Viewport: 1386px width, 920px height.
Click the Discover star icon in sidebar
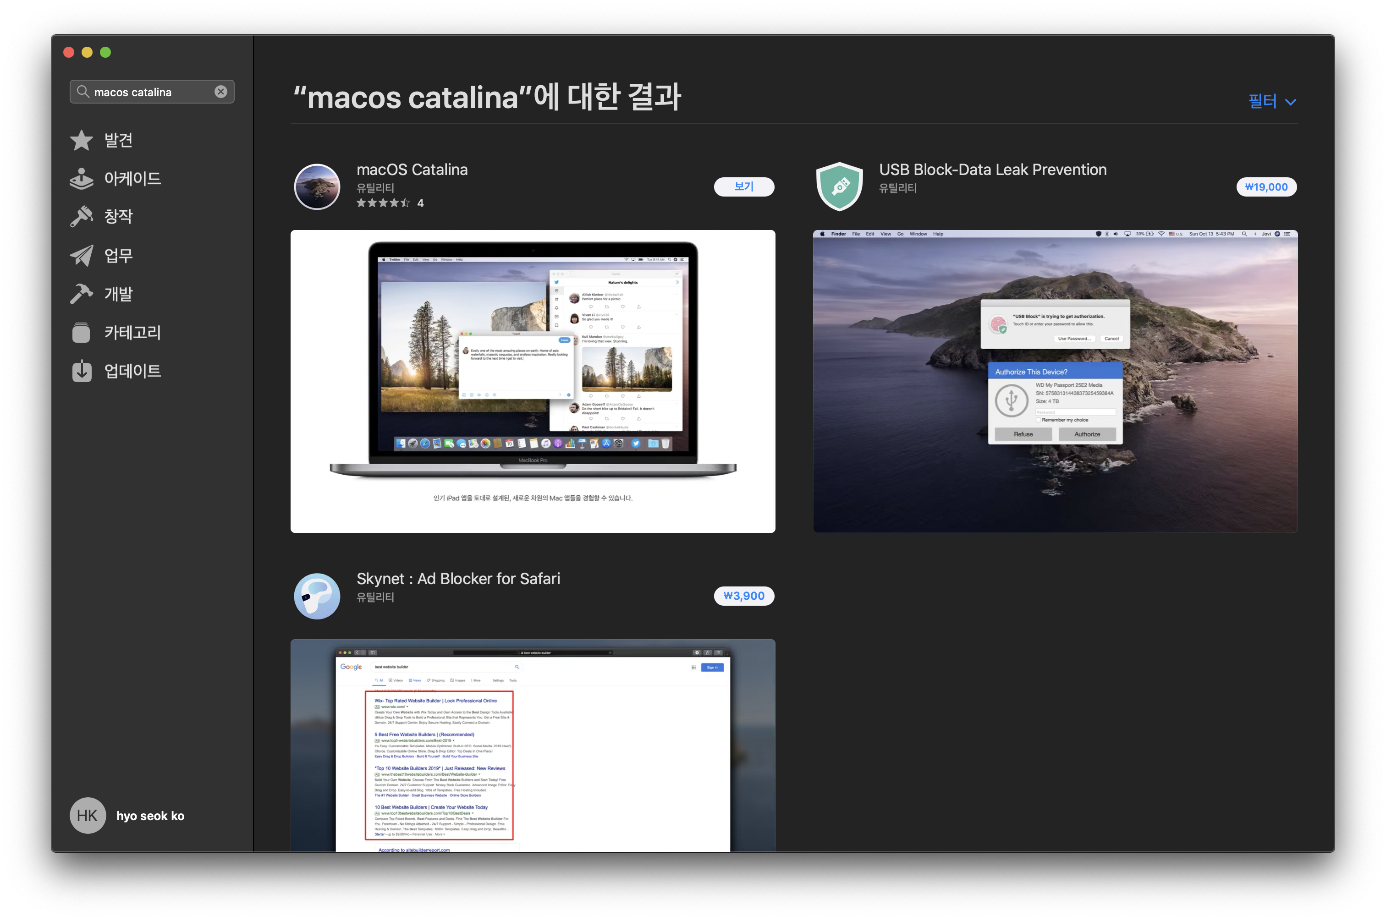pos(81,140)
